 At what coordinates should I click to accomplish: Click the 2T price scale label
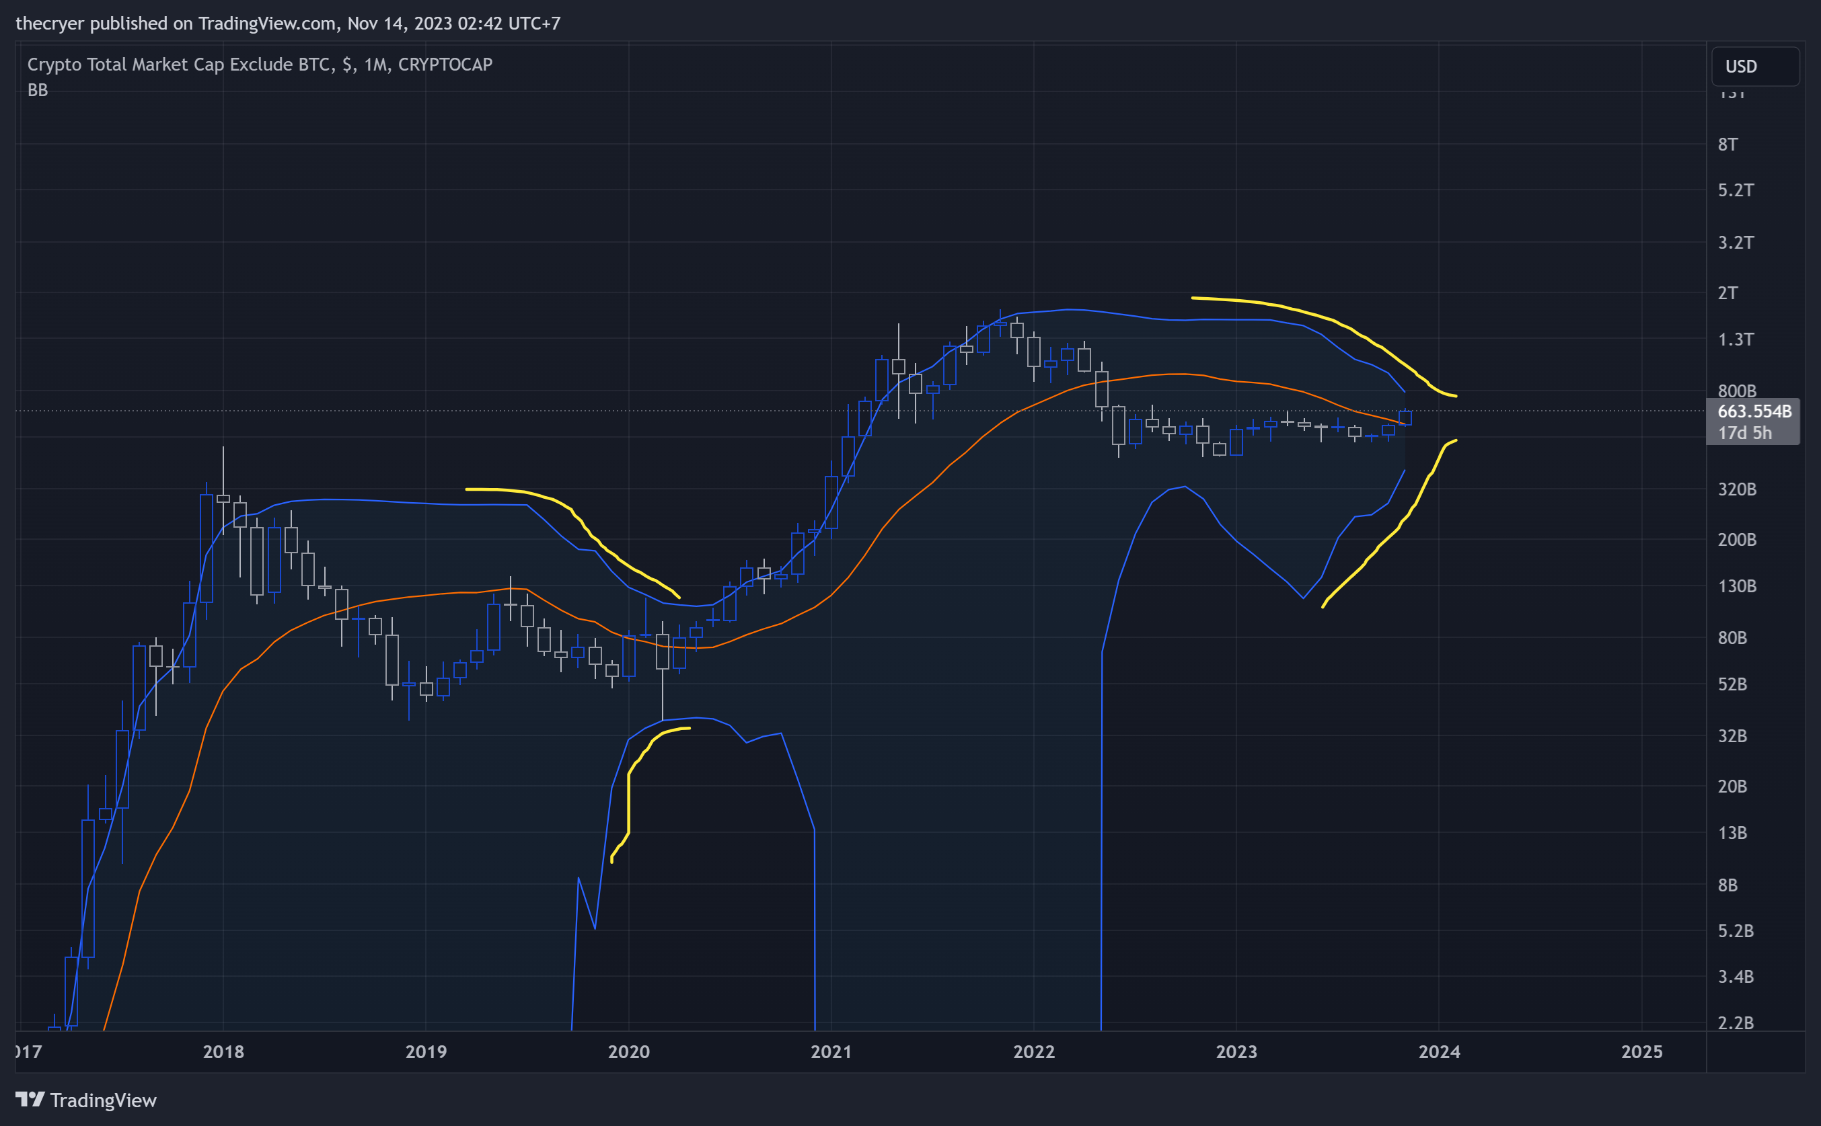pos(1727,292)
